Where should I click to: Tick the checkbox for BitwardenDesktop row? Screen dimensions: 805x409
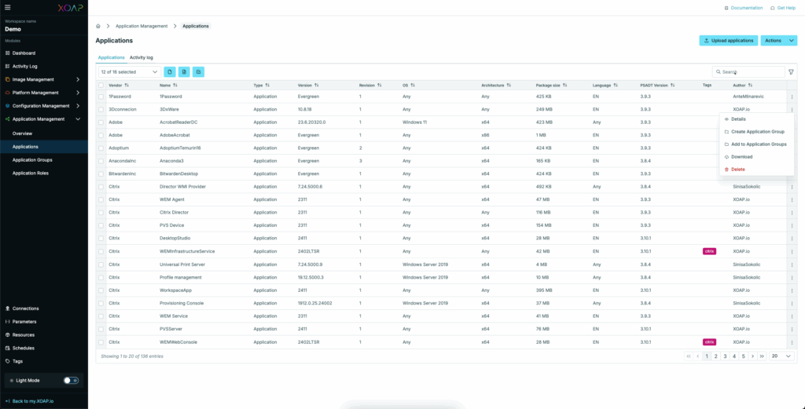click(101, 173)
